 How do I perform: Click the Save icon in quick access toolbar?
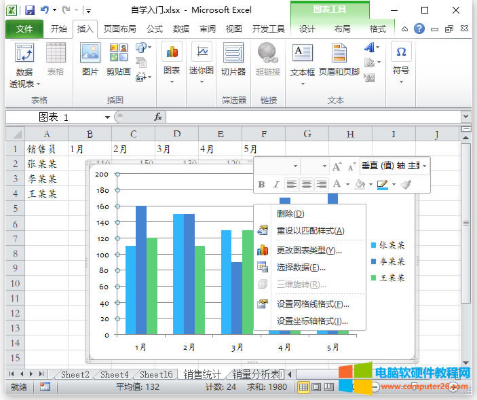(29, 10)
